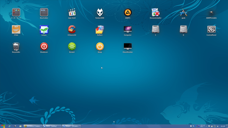The width and height of the screenshot is (228, 128).
Task: Switch to Sleipnir taskbar window
Action: pyautogui.click(x=71, y=126)
